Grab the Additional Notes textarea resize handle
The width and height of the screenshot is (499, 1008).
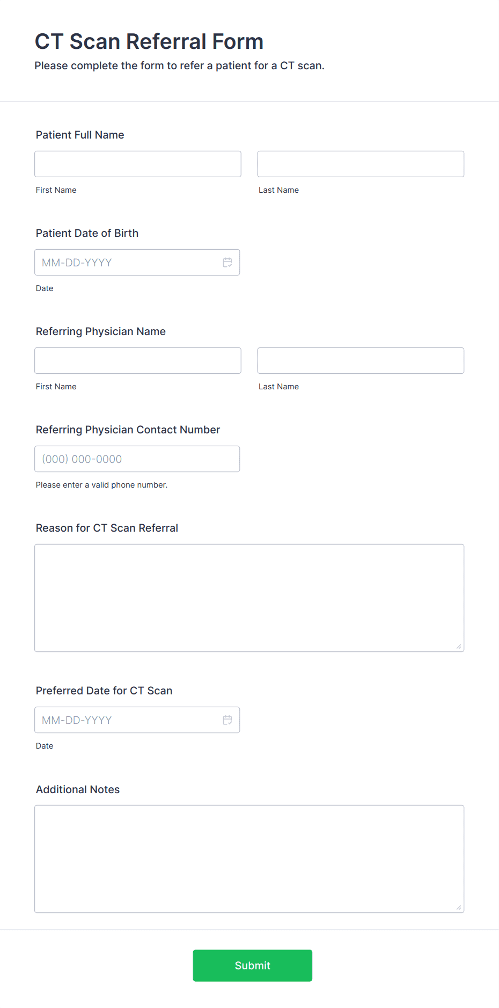click(x=459, y=908)
